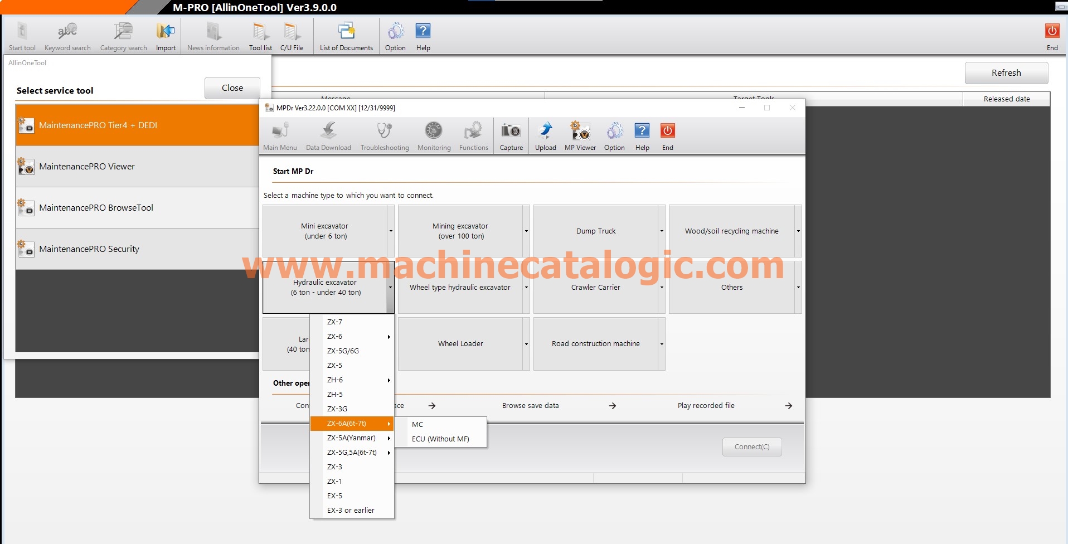Screen dimensions: 1068x544
Task: Click Crawler Carrier button
Action: click(596, 288)
